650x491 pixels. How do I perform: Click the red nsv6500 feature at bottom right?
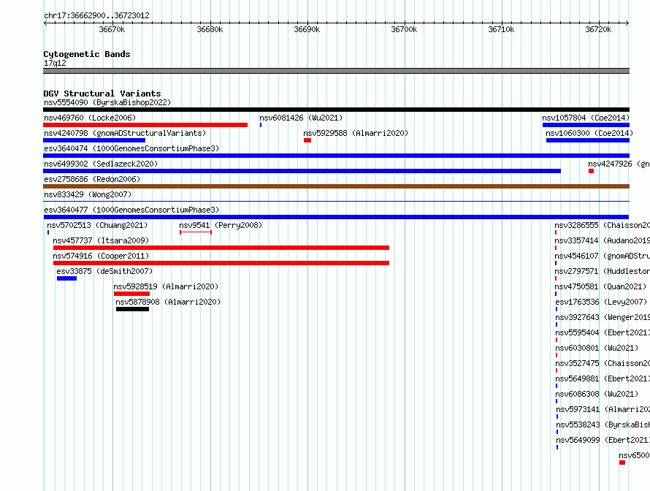[622, 463]
